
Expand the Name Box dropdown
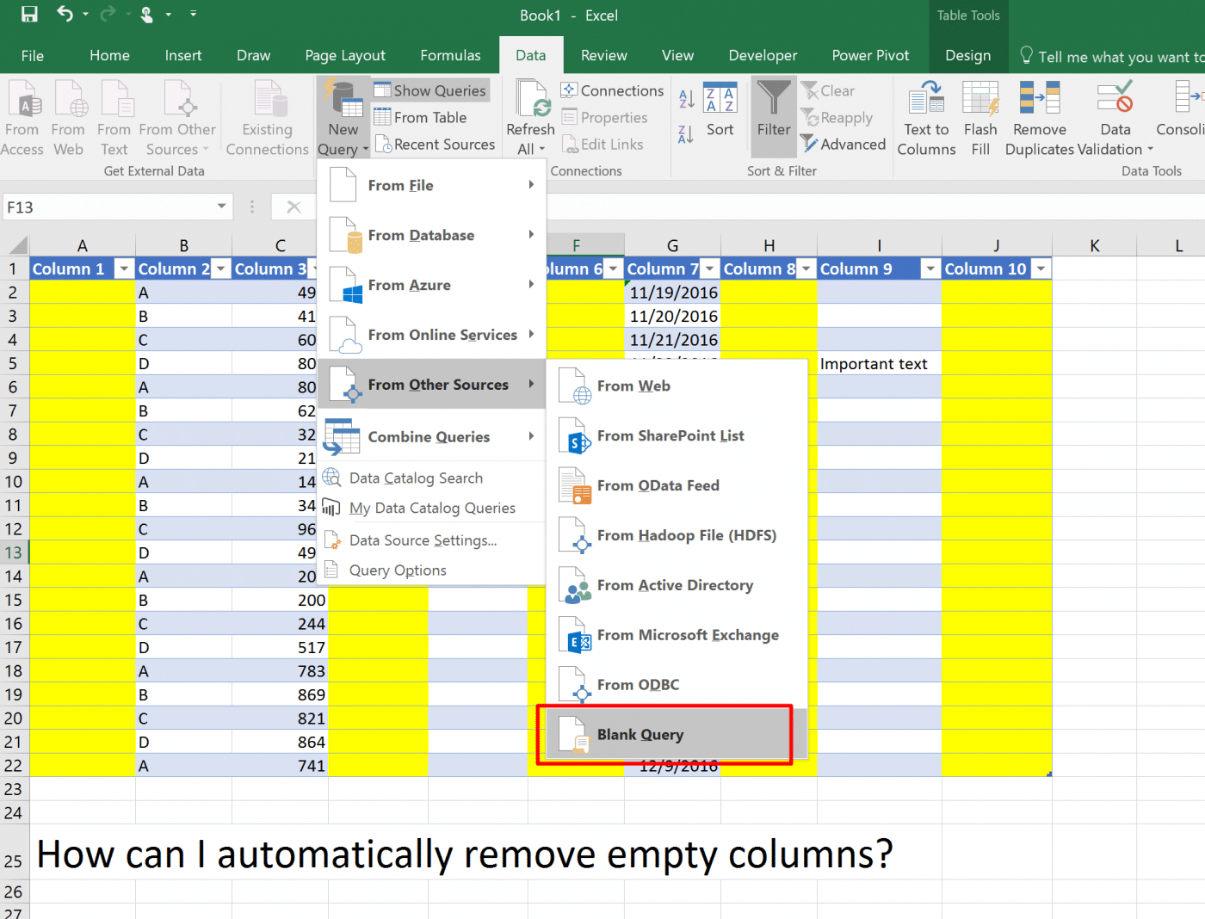click(x=222, y=207)
